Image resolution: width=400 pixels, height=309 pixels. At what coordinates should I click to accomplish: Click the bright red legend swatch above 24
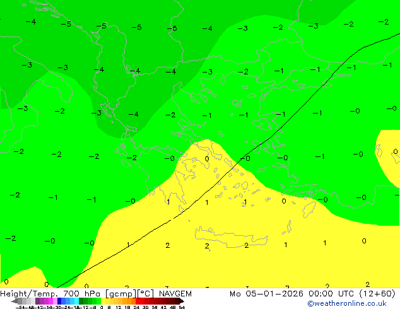tap(138, 301)
